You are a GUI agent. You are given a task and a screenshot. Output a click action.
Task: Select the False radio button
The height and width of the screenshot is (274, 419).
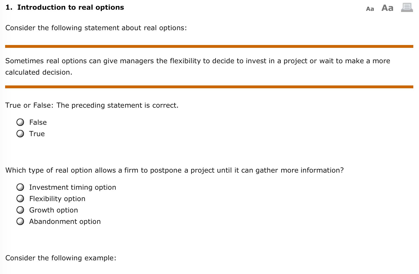[20, 122]
